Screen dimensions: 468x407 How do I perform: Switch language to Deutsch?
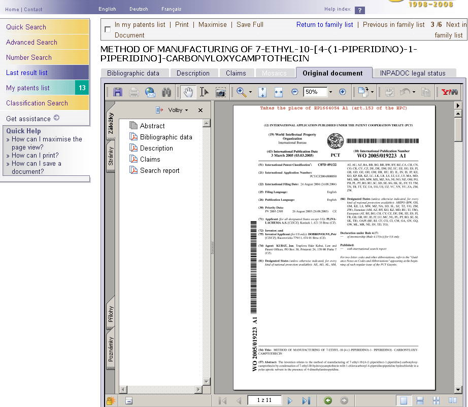tap(139, 9)
